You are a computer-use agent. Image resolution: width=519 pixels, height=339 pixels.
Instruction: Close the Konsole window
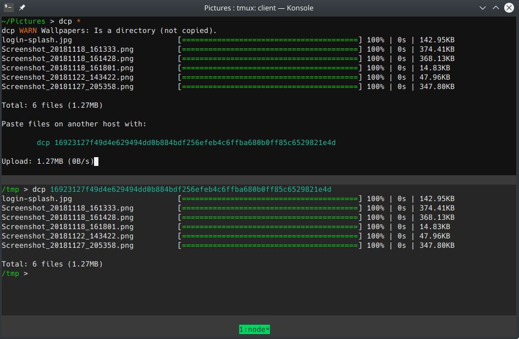[509, 8]
